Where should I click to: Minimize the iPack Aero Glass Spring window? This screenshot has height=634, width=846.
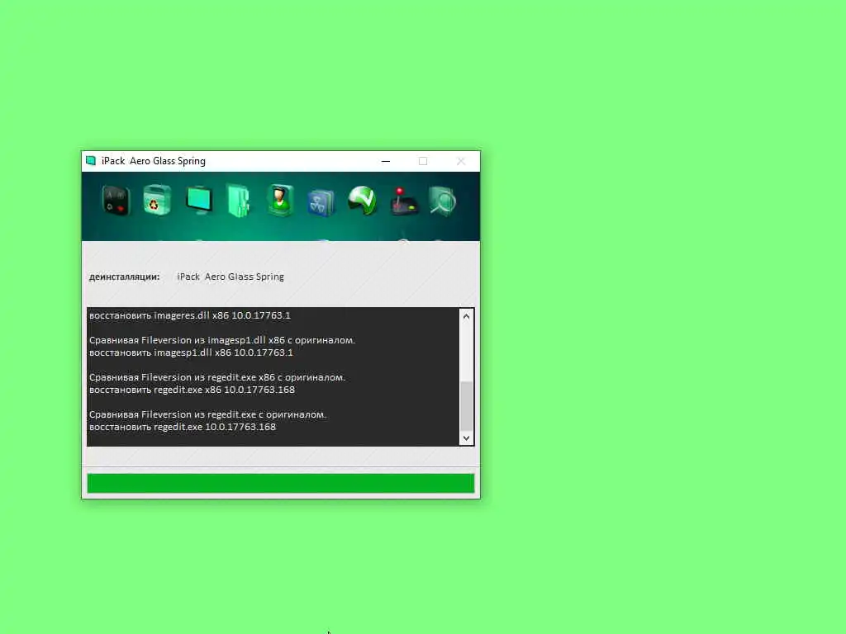[x=386, y=161]
